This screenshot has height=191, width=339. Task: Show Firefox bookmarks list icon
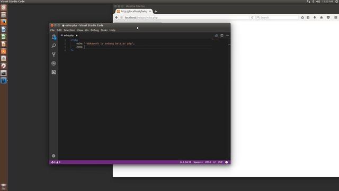click(308, 18)
